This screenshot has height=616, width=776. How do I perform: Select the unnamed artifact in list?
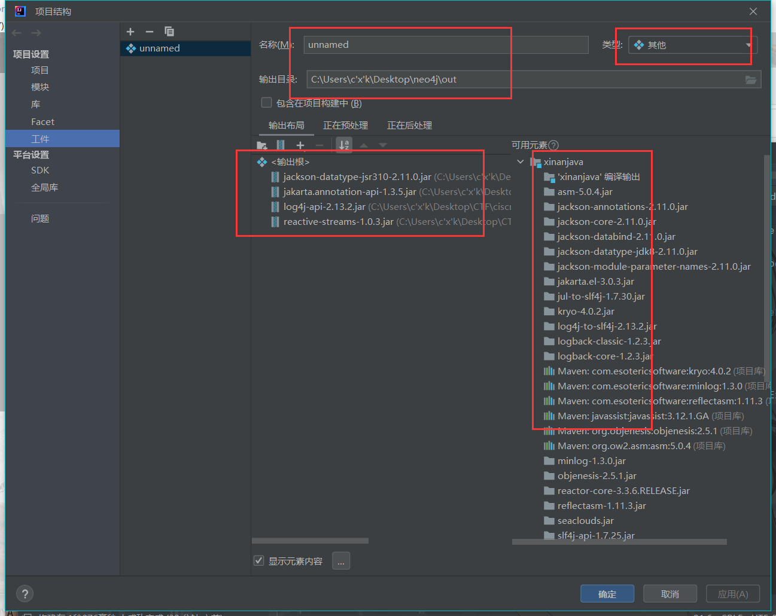pyautogui.click(x=185, y=48)
